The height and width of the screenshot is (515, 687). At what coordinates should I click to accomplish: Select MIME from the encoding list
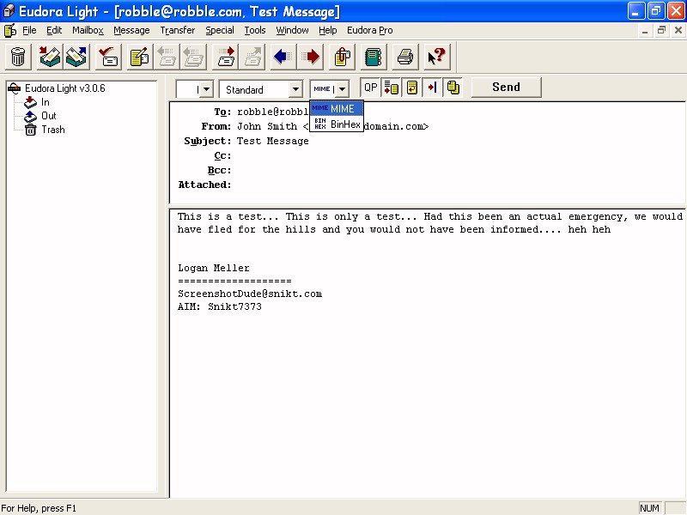[337, 109]
